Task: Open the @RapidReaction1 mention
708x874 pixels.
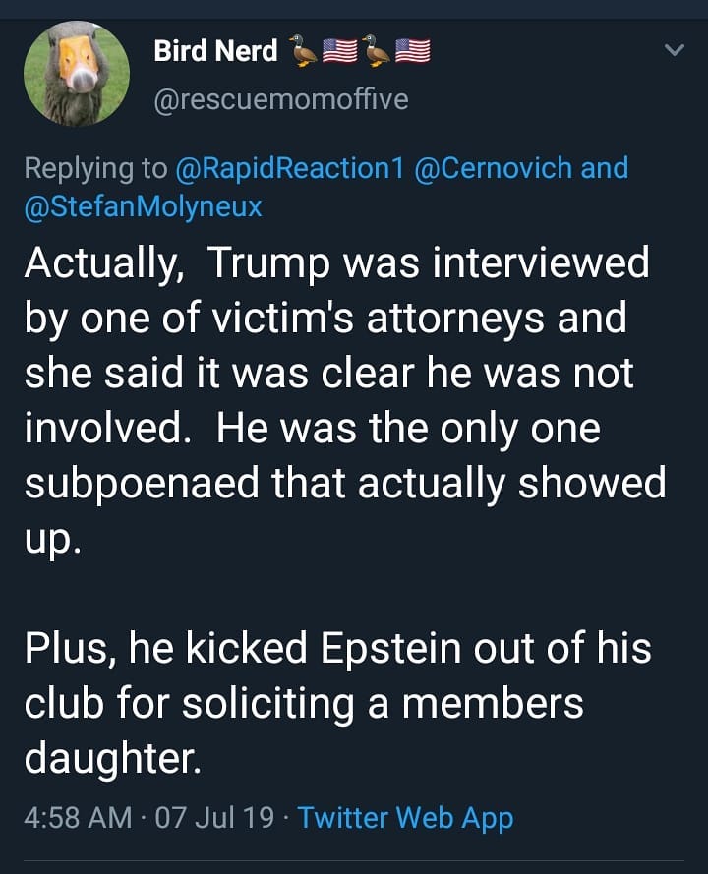Action: 289,168
